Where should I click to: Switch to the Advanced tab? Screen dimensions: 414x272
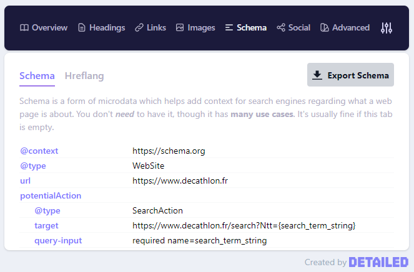point(345,27)
